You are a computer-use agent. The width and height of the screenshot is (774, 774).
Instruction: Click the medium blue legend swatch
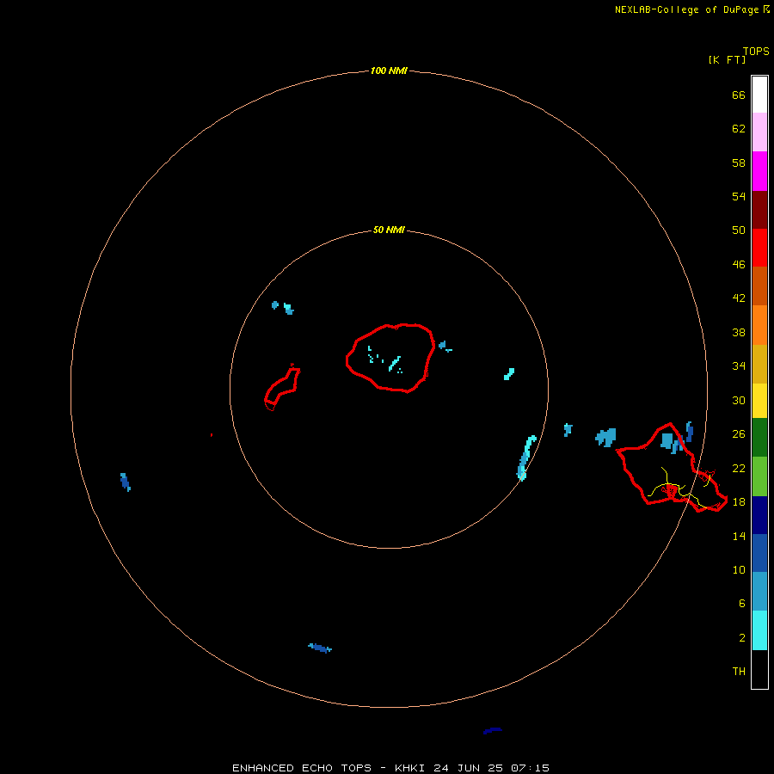click(759, 553)
